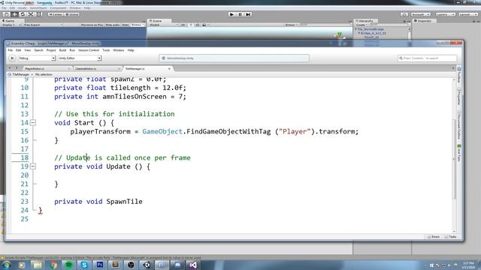This screenshot has height=270, width=481.
Task: Select Unity's Scale tool in toolbar
Action: pos(31,14)
